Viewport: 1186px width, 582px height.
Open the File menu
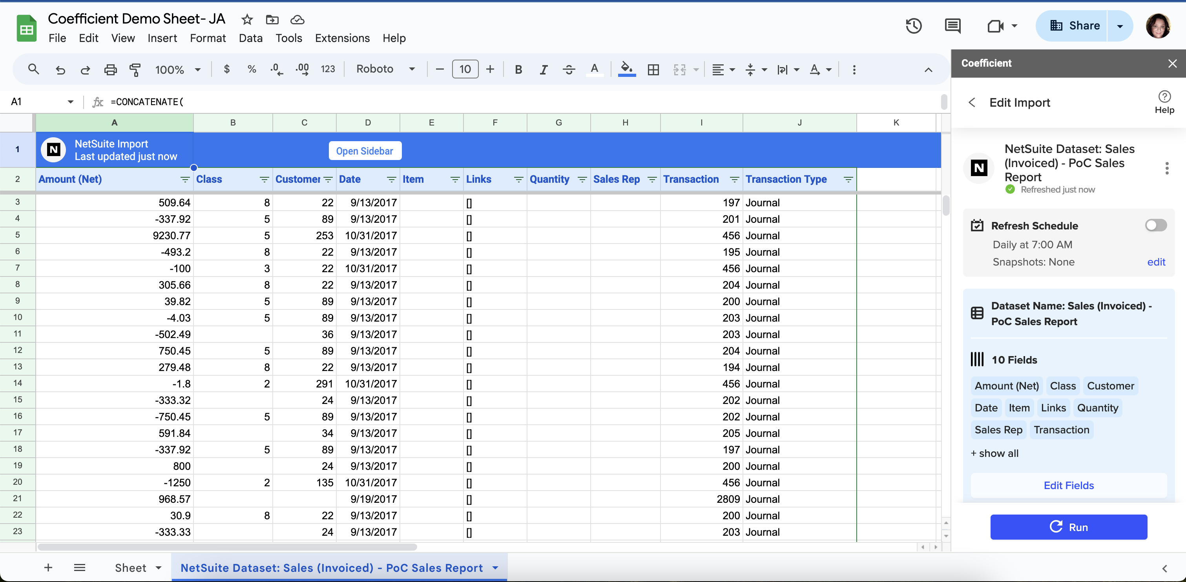tap(57, 38)
